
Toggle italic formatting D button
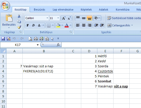coord(33,25)
